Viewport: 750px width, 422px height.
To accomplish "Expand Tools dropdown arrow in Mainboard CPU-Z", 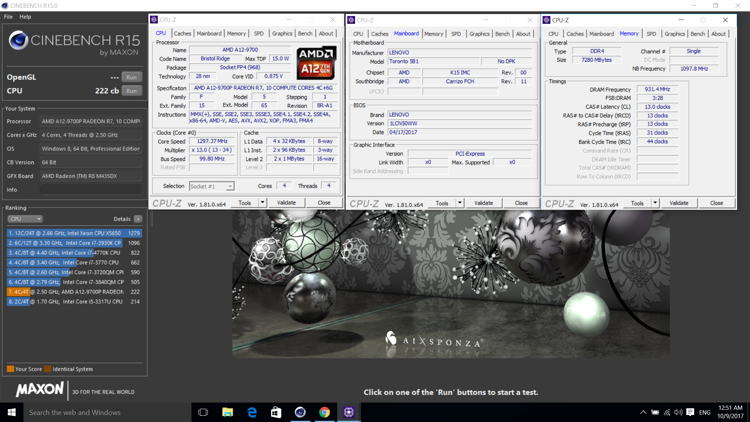I will coord(460,203).
